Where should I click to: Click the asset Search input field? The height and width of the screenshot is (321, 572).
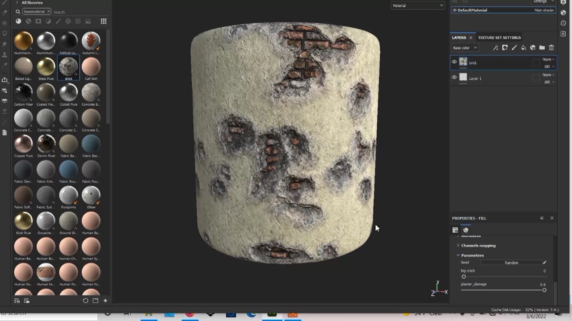click(x=80, y=12)
